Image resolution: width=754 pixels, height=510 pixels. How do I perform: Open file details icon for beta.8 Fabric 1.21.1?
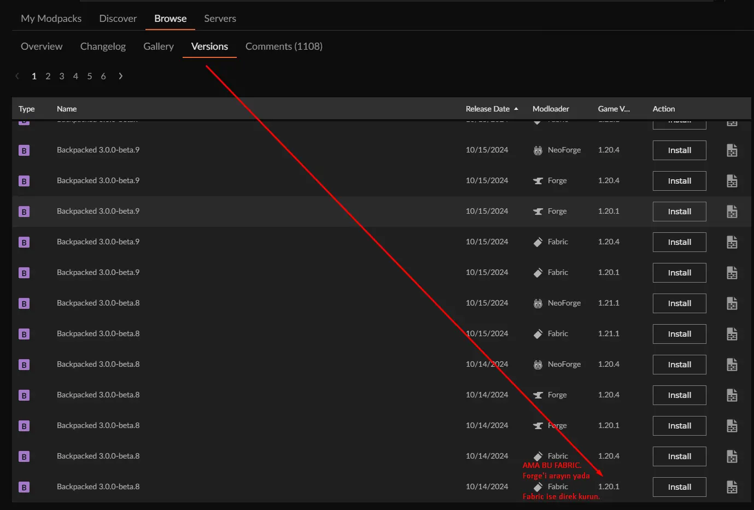pyautogui.click(x=732, y=334)
